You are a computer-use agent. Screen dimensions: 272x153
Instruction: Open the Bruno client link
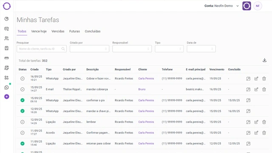point(142,89)
